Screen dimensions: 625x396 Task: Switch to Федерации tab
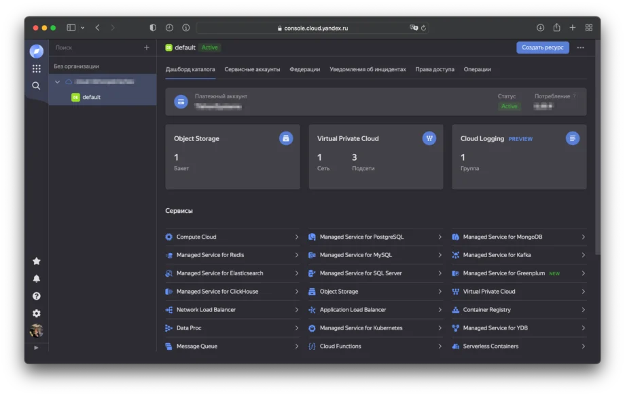coord(304,69)
